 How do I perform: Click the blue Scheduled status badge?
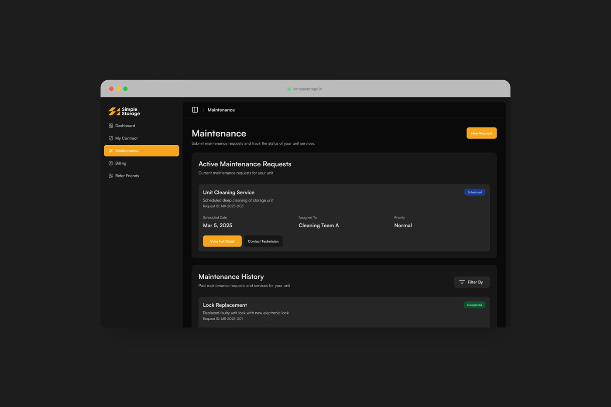474,192
